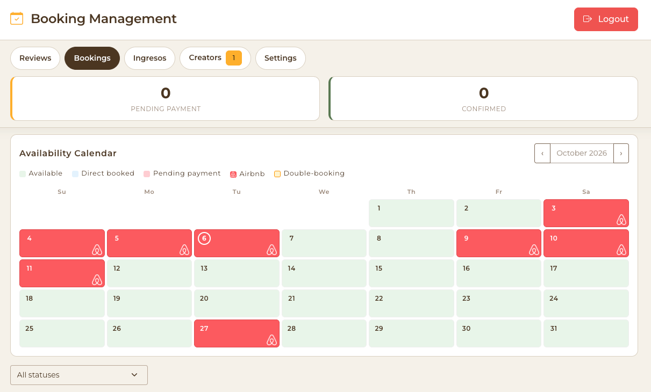Image resolution: width=651 pixels, height=392 pixels.
Task: Click the Airbnb icon on October 11
Action: coord(97,280)
